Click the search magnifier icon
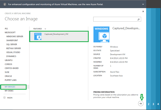This screenshot has height=110, width=161. click(139, 19)
